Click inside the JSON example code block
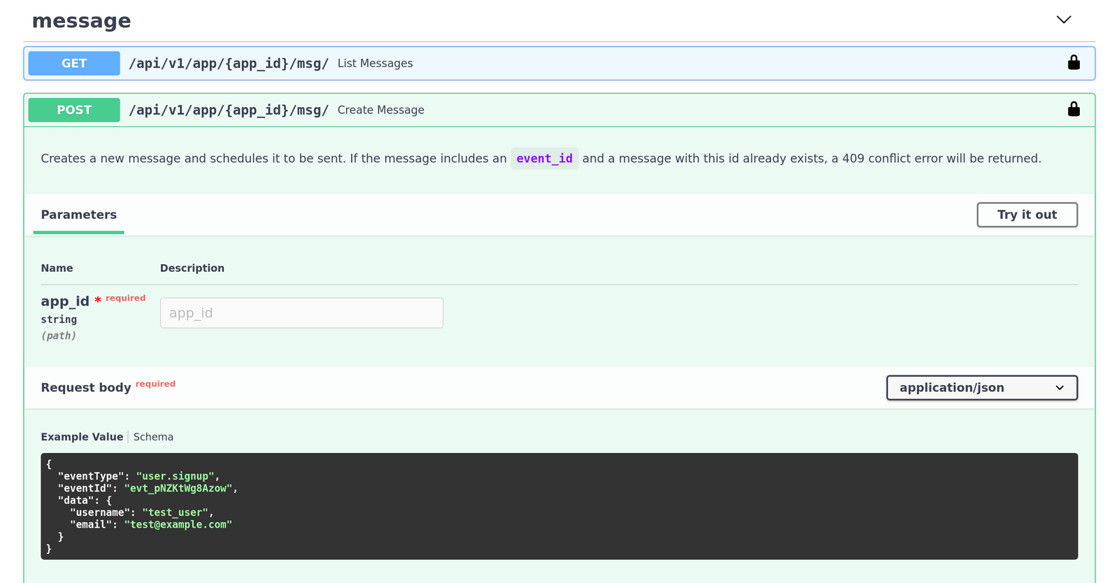This screenshot has height=583, width=1119. click(x=559, y=506)
